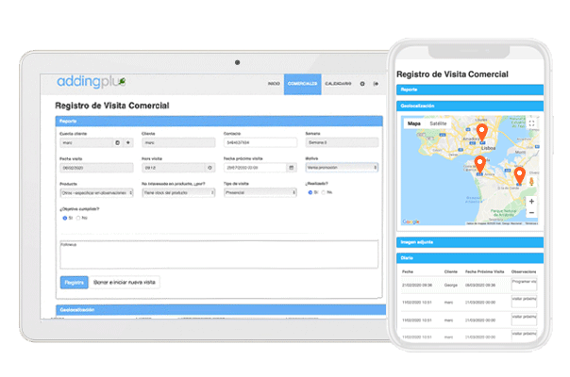Click the Fecha visita input field
Screen dimensions: 570x377
96,168
